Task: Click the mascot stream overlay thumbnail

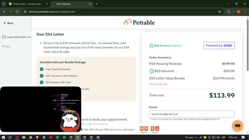Action: tap(40, 109)
